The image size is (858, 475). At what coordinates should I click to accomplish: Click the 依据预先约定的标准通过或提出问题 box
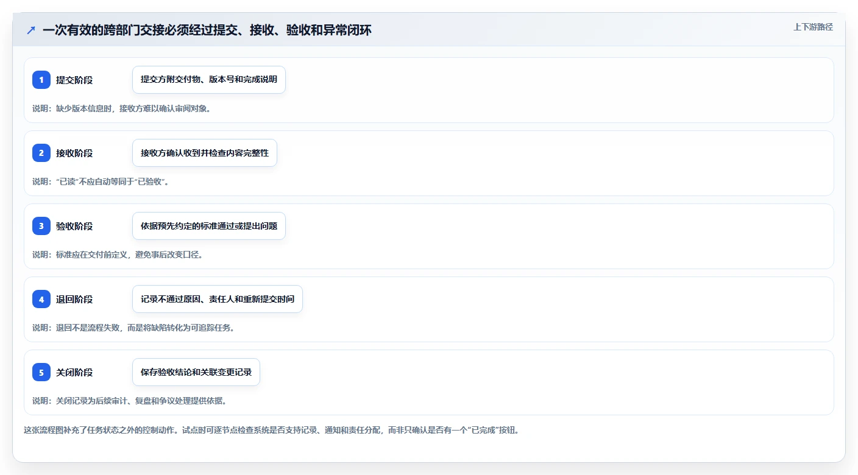pyautogui.click(x=209, y=226)
